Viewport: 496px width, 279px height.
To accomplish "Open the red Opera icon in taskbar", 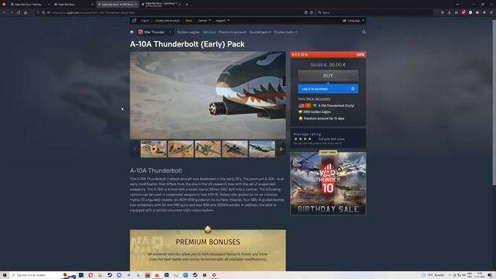I will click(91, 275).
